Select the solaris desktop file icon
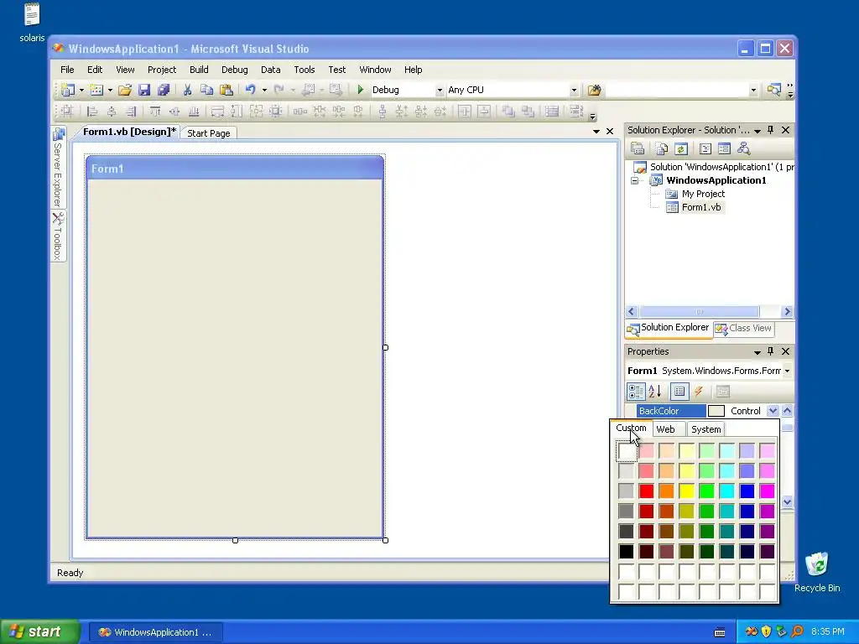Image resolution: width=859 pixels, height=644 pixels. (32, 22)
